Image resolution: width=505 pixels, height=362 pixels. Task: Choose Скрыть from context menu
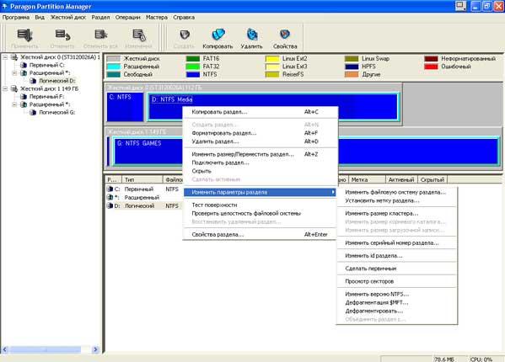[x=260, y=171]
